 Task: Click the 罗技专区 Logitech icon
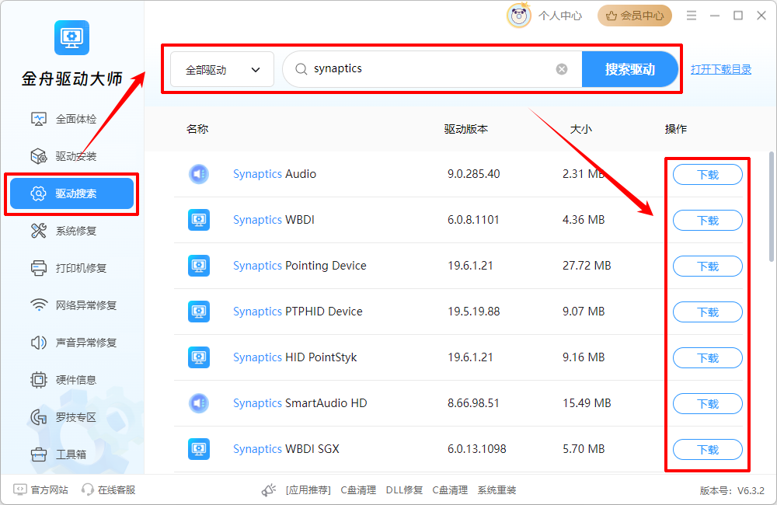39,417
